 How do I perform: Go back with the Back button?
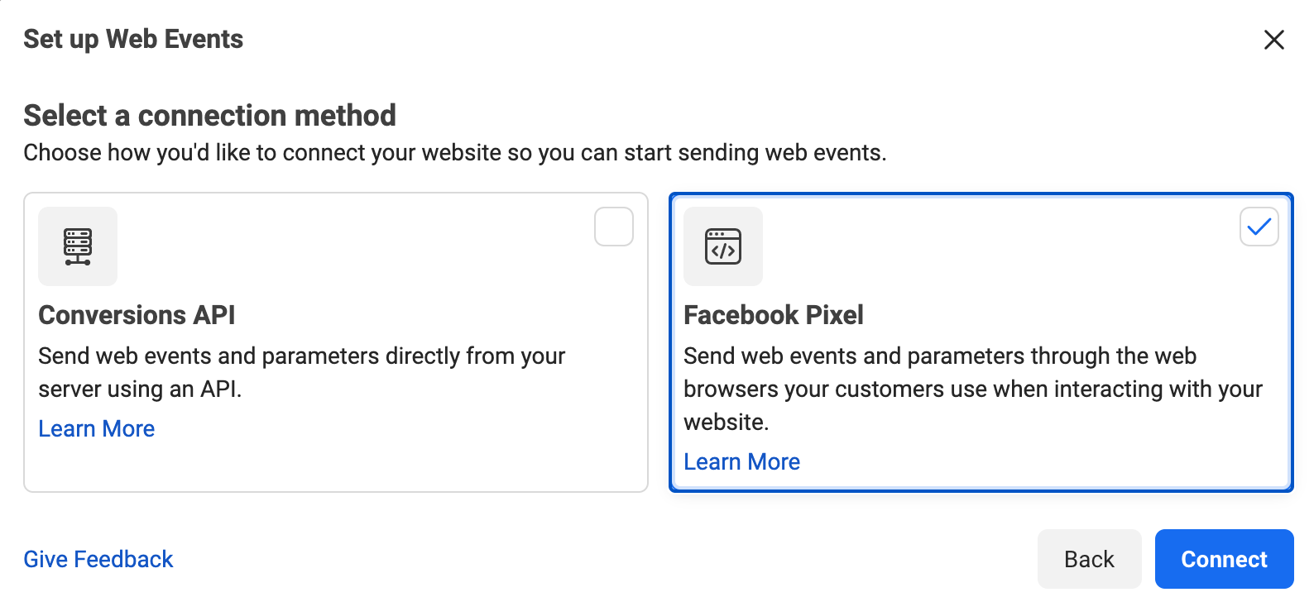tap(1090, 559)
